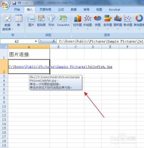144x148 pixels.
Task: Select column D header
Action: [93, 47]
